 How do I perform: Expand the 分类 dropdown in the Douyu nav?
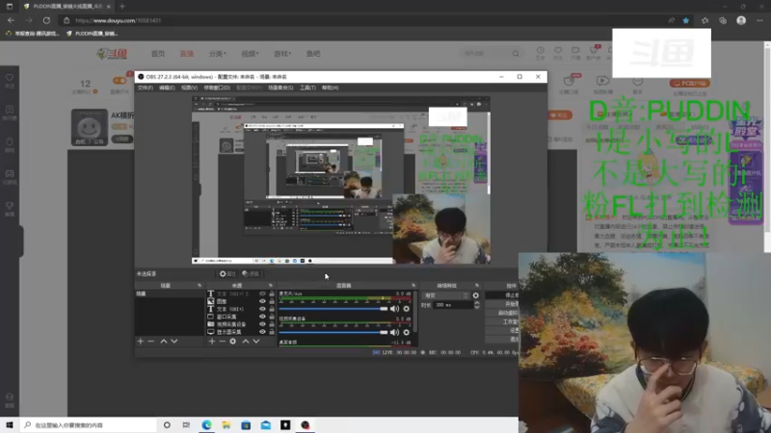pyautogui.click(x=218, y=54)
